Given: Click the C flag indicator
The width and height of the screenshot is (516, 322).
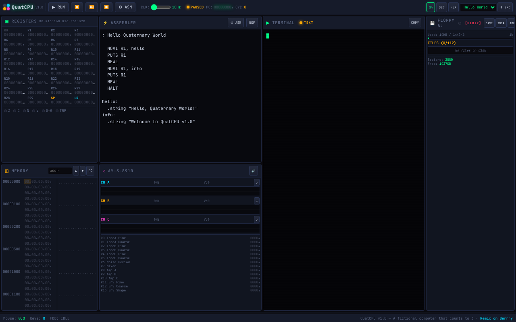Looking at the screenshot, I should 17,111.
